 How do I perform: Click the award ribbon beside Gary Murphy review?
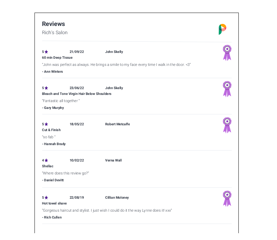point(227,89)
